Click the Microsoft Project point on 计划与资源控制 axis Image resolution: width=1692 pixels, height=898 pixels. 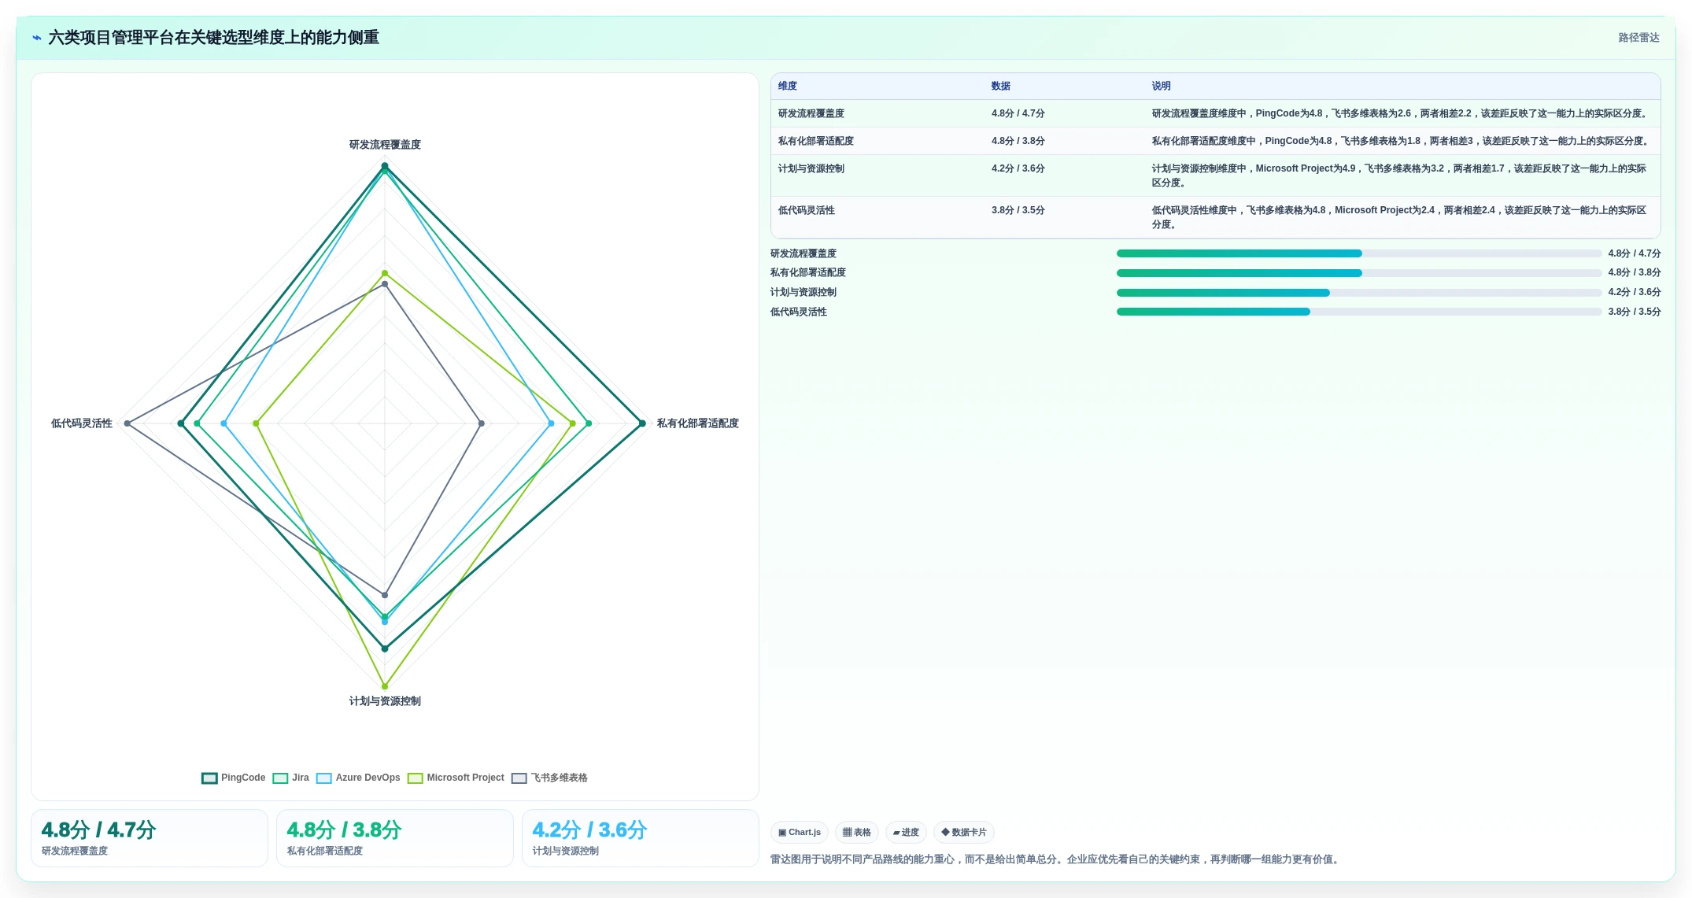(x=385, y=686)
